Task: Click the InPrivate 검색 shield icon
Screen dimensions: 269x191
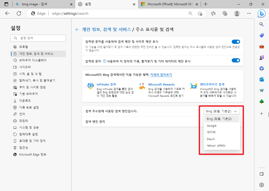Action: [90, 86]
